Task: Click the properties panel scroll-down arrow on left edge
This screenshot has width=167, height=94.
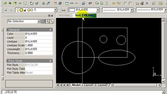Action: tap(3, 78)
